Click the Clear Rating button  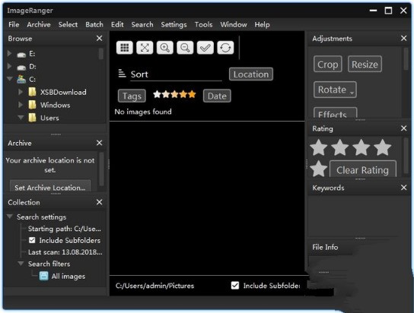click(363, 169)
